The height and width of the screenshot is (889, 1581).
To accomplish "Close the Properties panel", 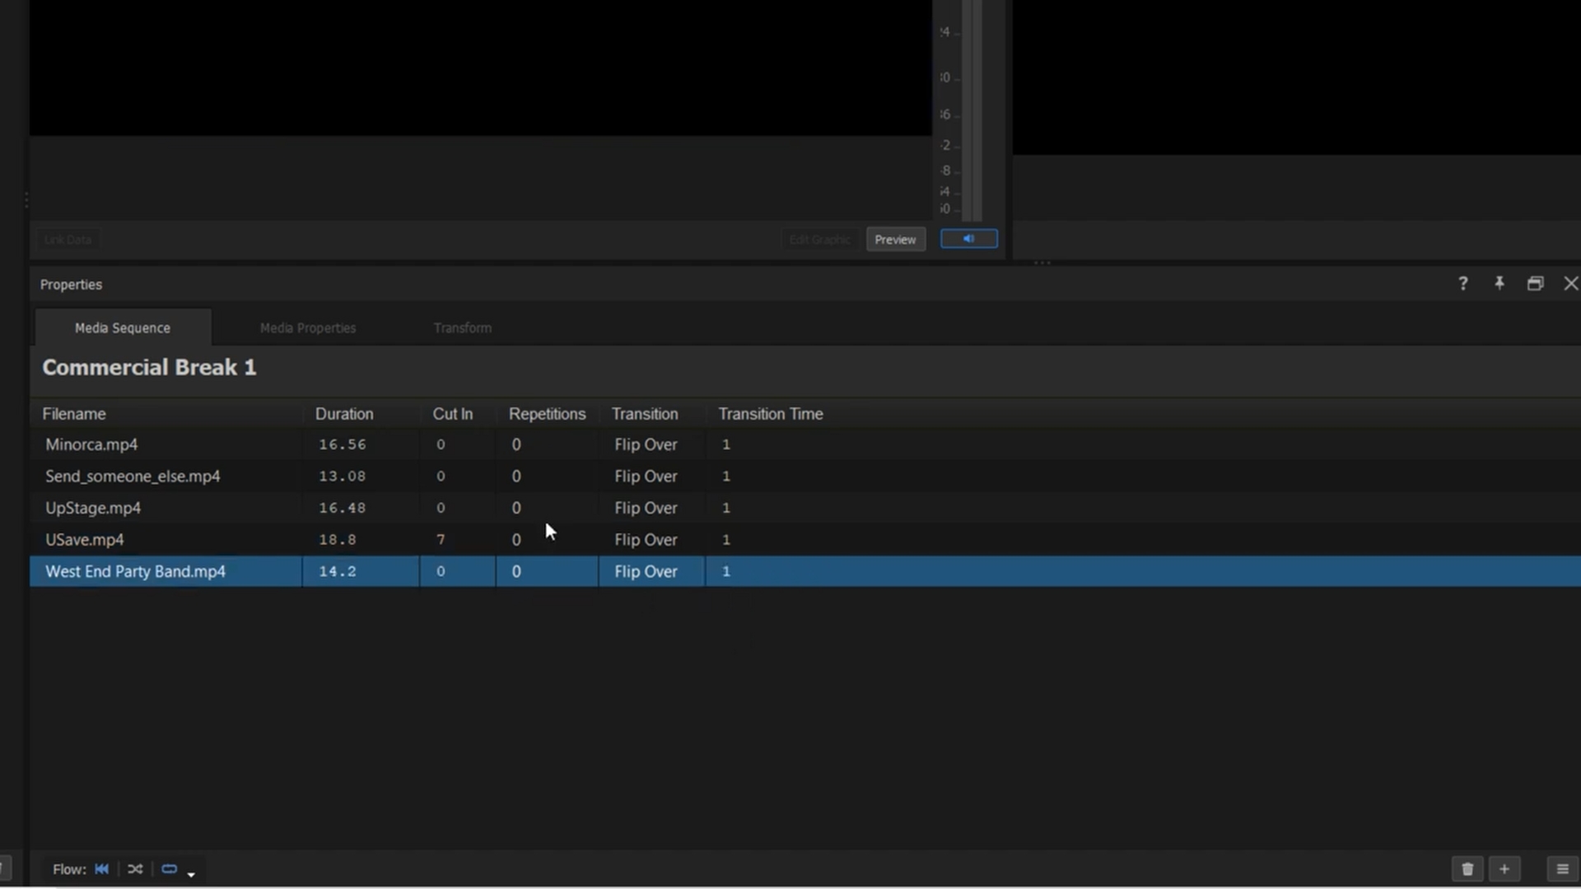I will click(1571, 283).
